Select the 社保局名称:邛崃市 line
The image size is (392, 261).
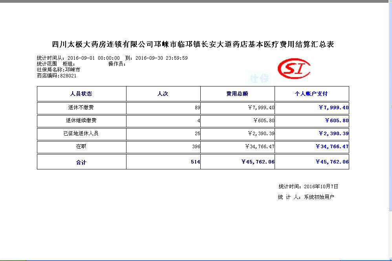tap(59, 70)
